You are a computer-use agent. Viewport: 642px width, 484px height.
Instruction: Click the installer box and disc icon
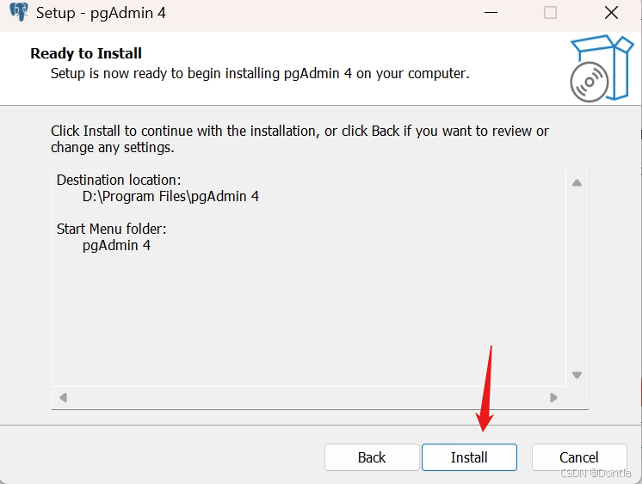[x=601, y=68]
